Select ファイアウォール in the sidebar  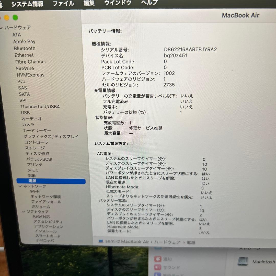[x=46, y=202]
